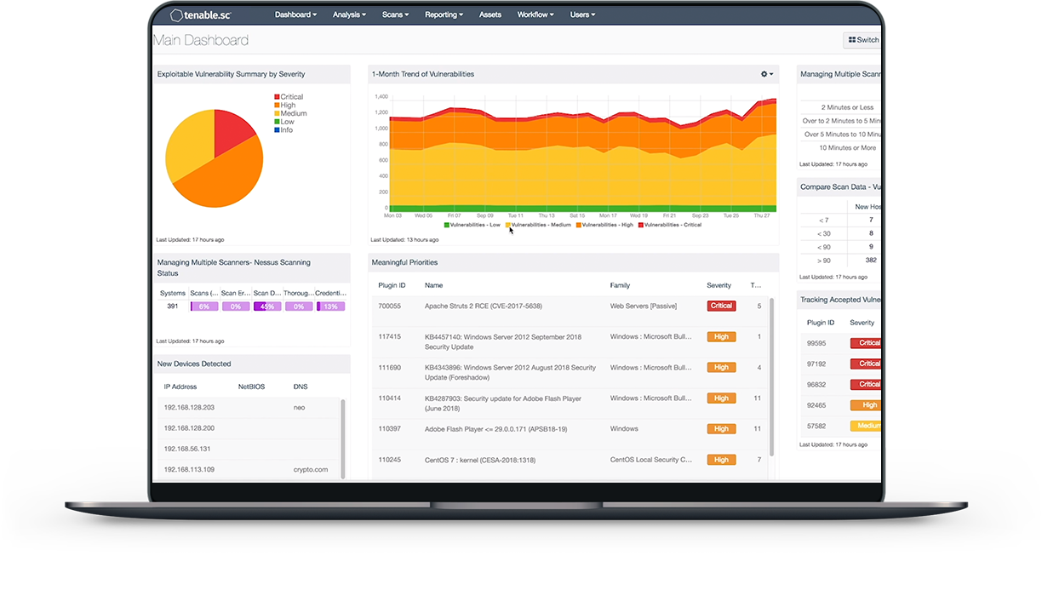This screenshot has width=1042, height=590.
Task: Expand the Analysis dropdown menu
Action: click(x=349, y=14)
